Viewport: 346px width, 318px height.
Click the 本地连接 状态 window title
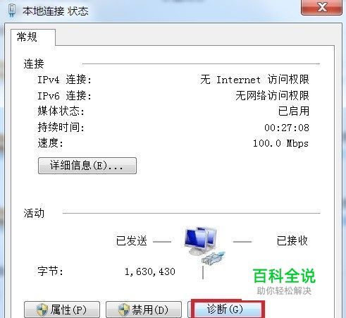click(x=56, y=11)
